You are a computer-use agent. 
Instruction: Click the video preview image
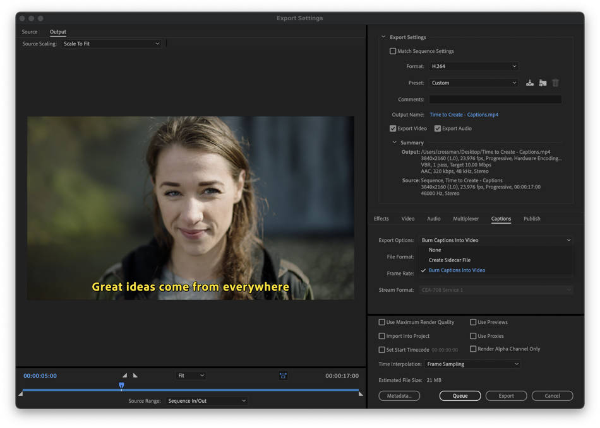(191, 208)
